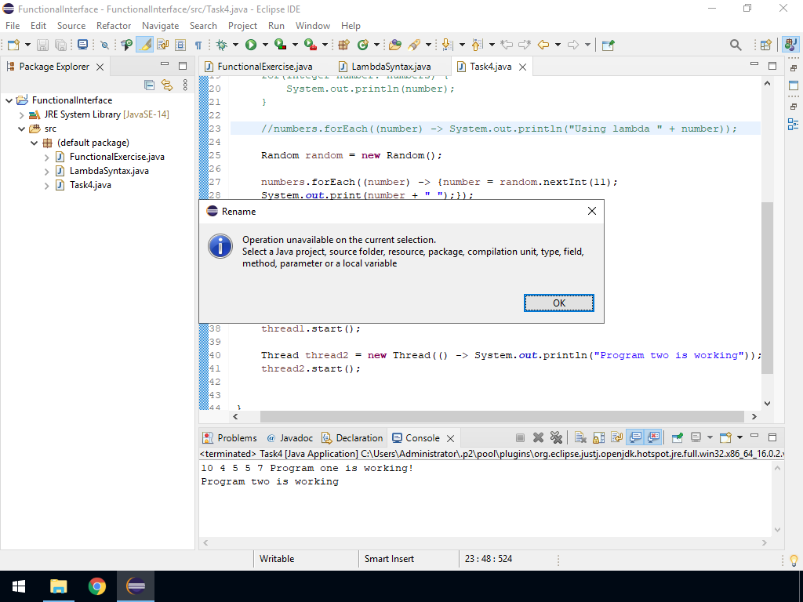The height and width of the screenshot is (602, 803).
Task: Expand the Task4.java tree node
Action: pos(47,186)
